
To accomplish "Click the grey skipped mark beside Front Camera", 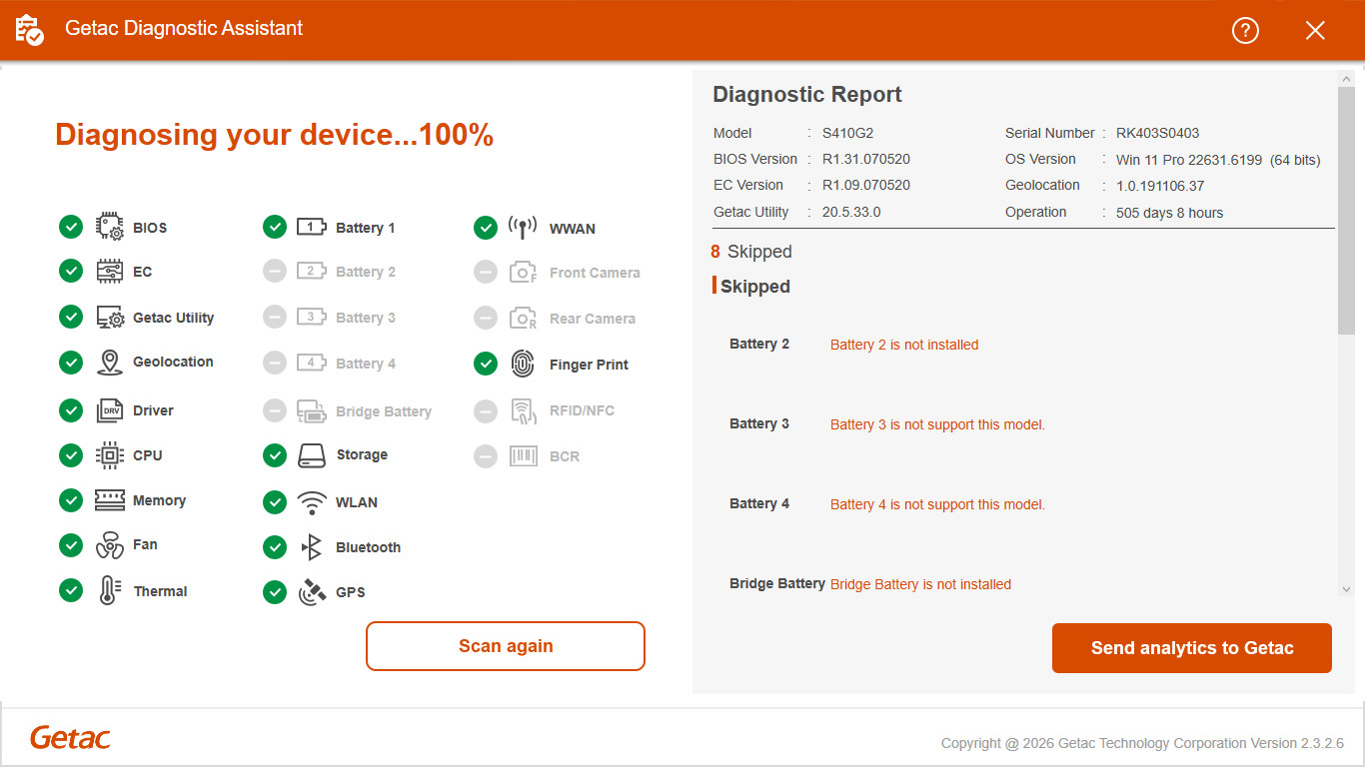I will point(486,272).
